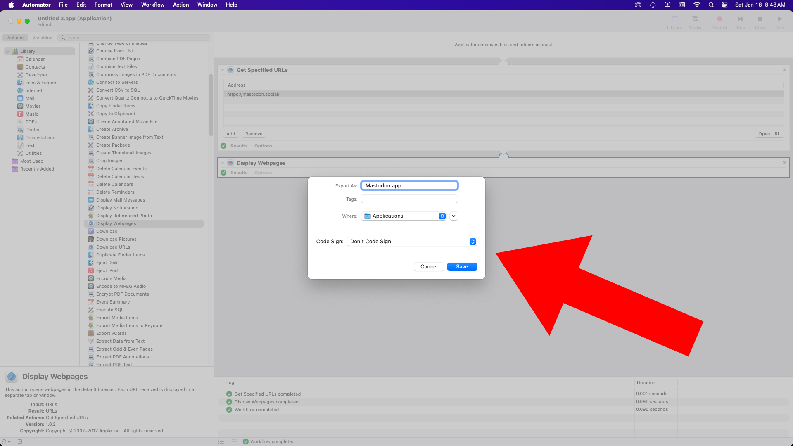This screenshot has width=793, height=446.
Task: Click the Stop toolbar icon
Action: [760, 19]
